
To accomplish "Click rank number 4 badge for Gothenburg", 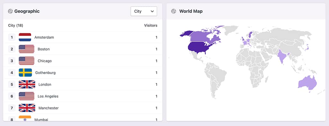I will coord(12,73).
